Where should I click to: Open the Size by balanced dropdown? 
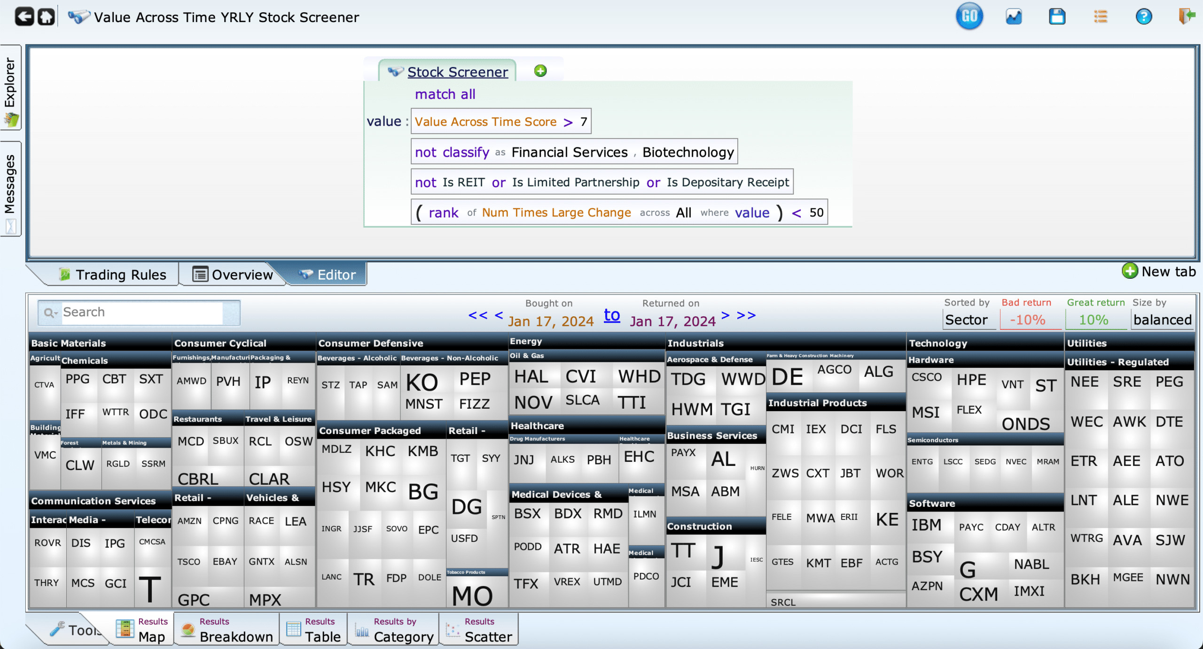coord(1163,320)
